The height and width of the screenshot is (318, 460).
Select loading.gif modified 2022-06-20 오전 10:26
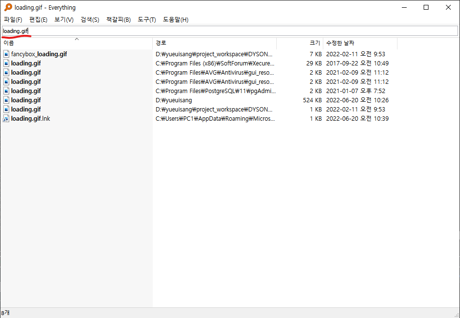pos(26,100)
